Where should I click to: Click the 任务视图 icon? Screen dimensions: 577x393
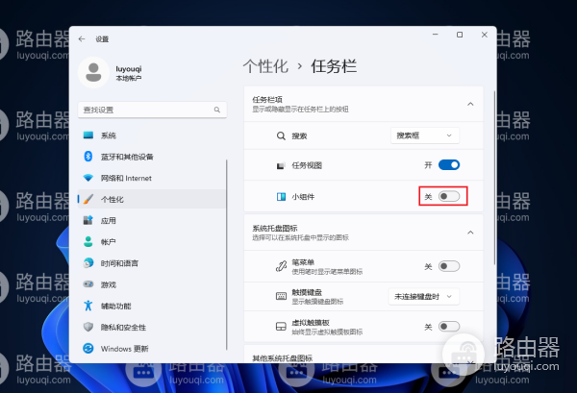[281, 166]
